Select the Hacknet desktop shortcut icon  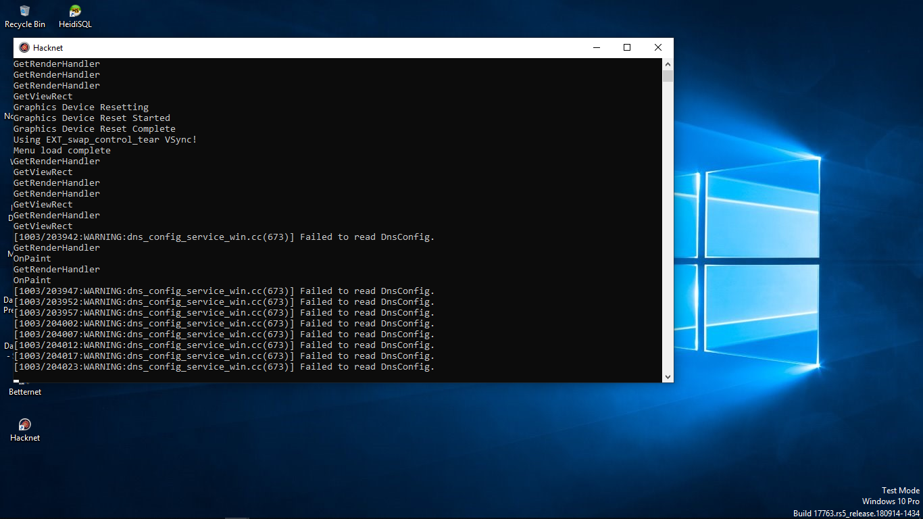(x=25, y=430)
